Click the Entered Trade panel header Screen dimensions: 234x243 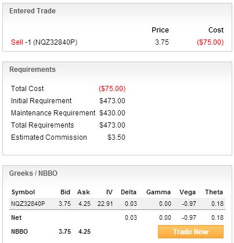(x=33, y=11)
